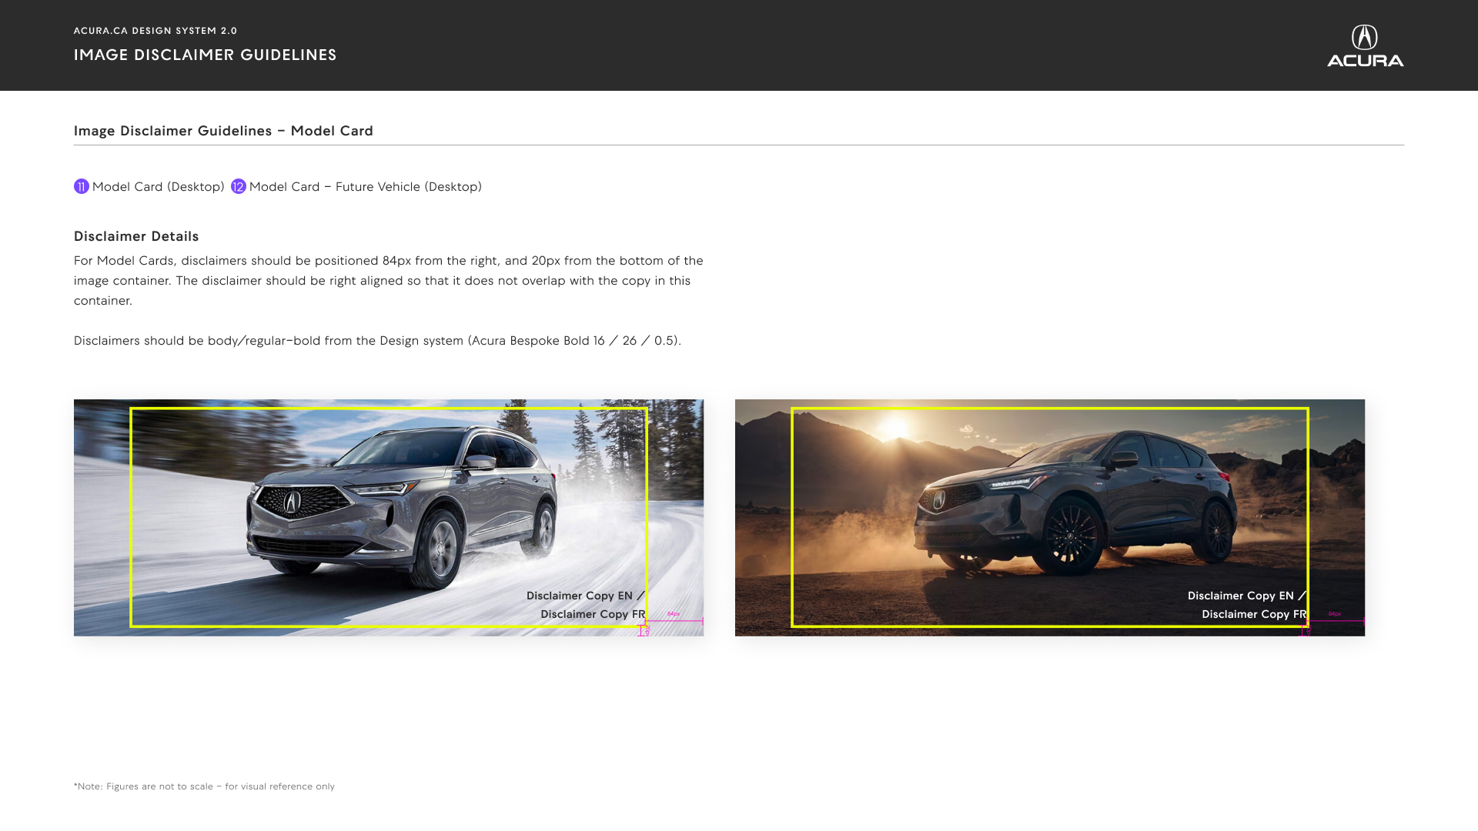Click the Acura logo in the header
The height and width of the screenshot is (831, 1478).
click(1365, 45)
